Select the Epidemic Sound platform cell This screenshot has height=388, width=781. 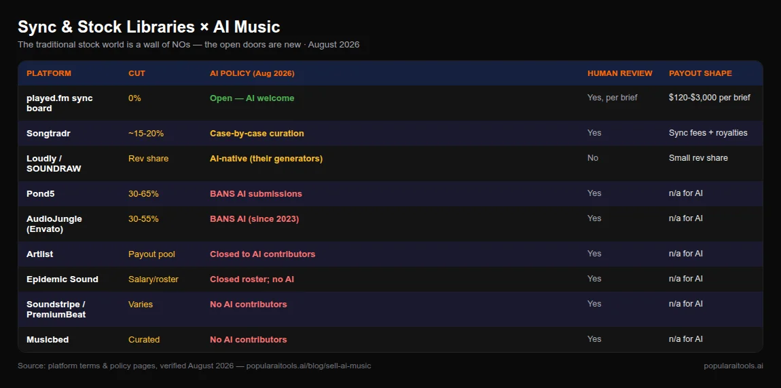point(62,279)
